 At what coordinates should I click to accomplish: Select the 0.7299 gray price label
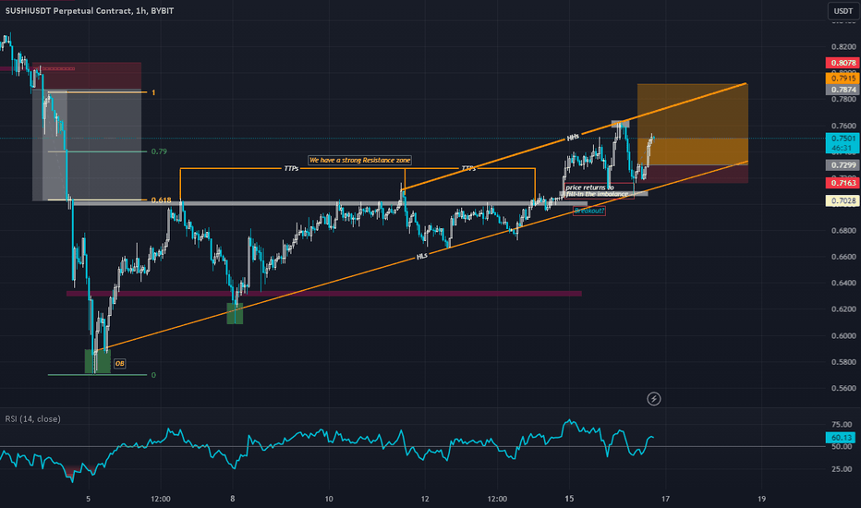pos(843,165)
